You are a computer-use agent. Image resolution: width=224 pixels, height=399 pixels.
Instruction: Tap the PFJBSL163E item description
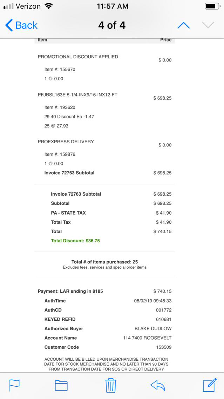pyautogui.click(x=77, y=94)
